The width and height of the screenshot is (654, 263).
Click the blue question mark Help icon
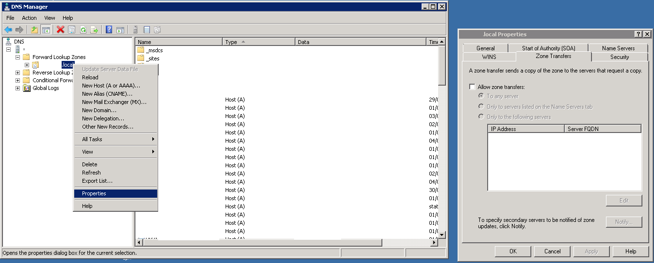(x=109, y=29)
